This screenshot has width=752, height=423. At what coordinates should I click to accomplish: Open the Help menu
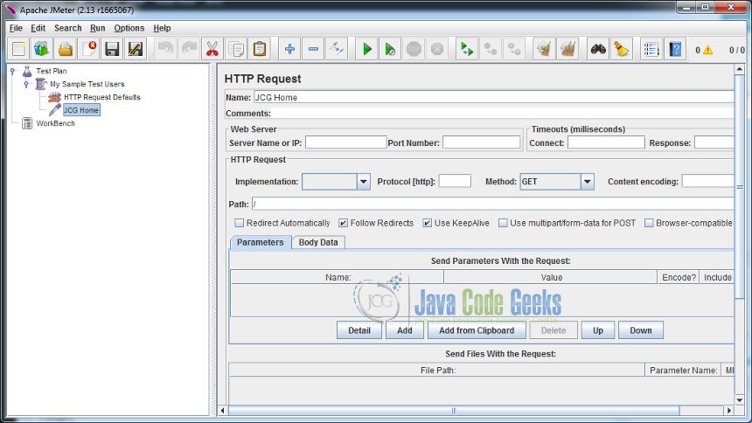[162, 28]
